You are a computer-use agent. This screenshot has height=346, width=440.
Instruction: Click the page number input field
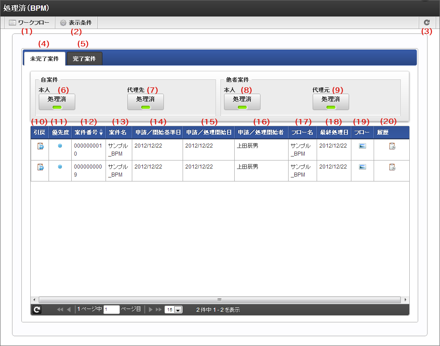pyautogui.click(x=111, y=309)
